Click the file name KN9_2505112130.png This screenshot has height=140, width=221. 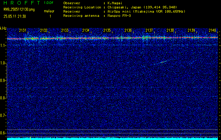19,9
